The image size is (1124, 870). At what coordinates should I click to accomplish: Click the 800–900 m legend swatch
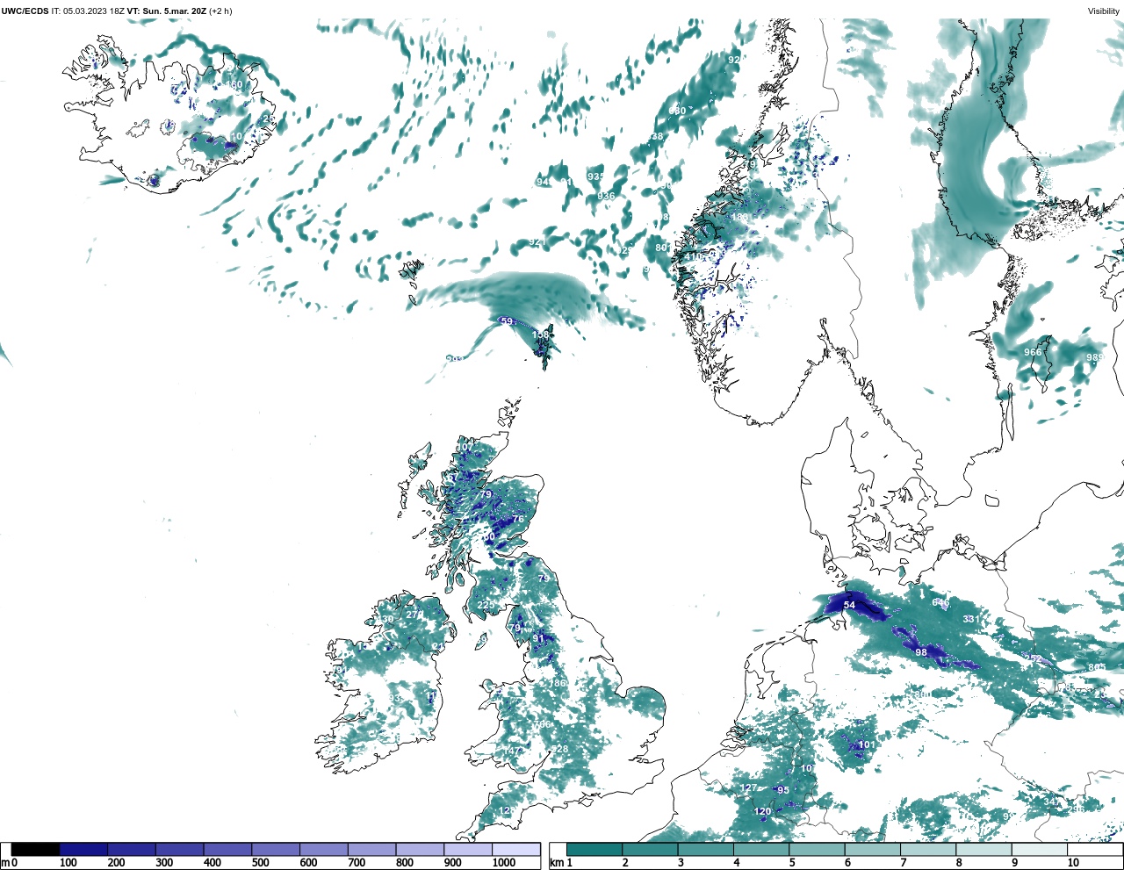420,850
